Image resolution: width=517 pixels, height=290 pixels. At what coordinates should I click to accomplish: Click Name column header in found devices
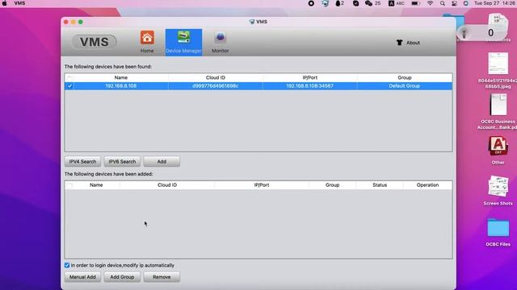pos(121,78)
